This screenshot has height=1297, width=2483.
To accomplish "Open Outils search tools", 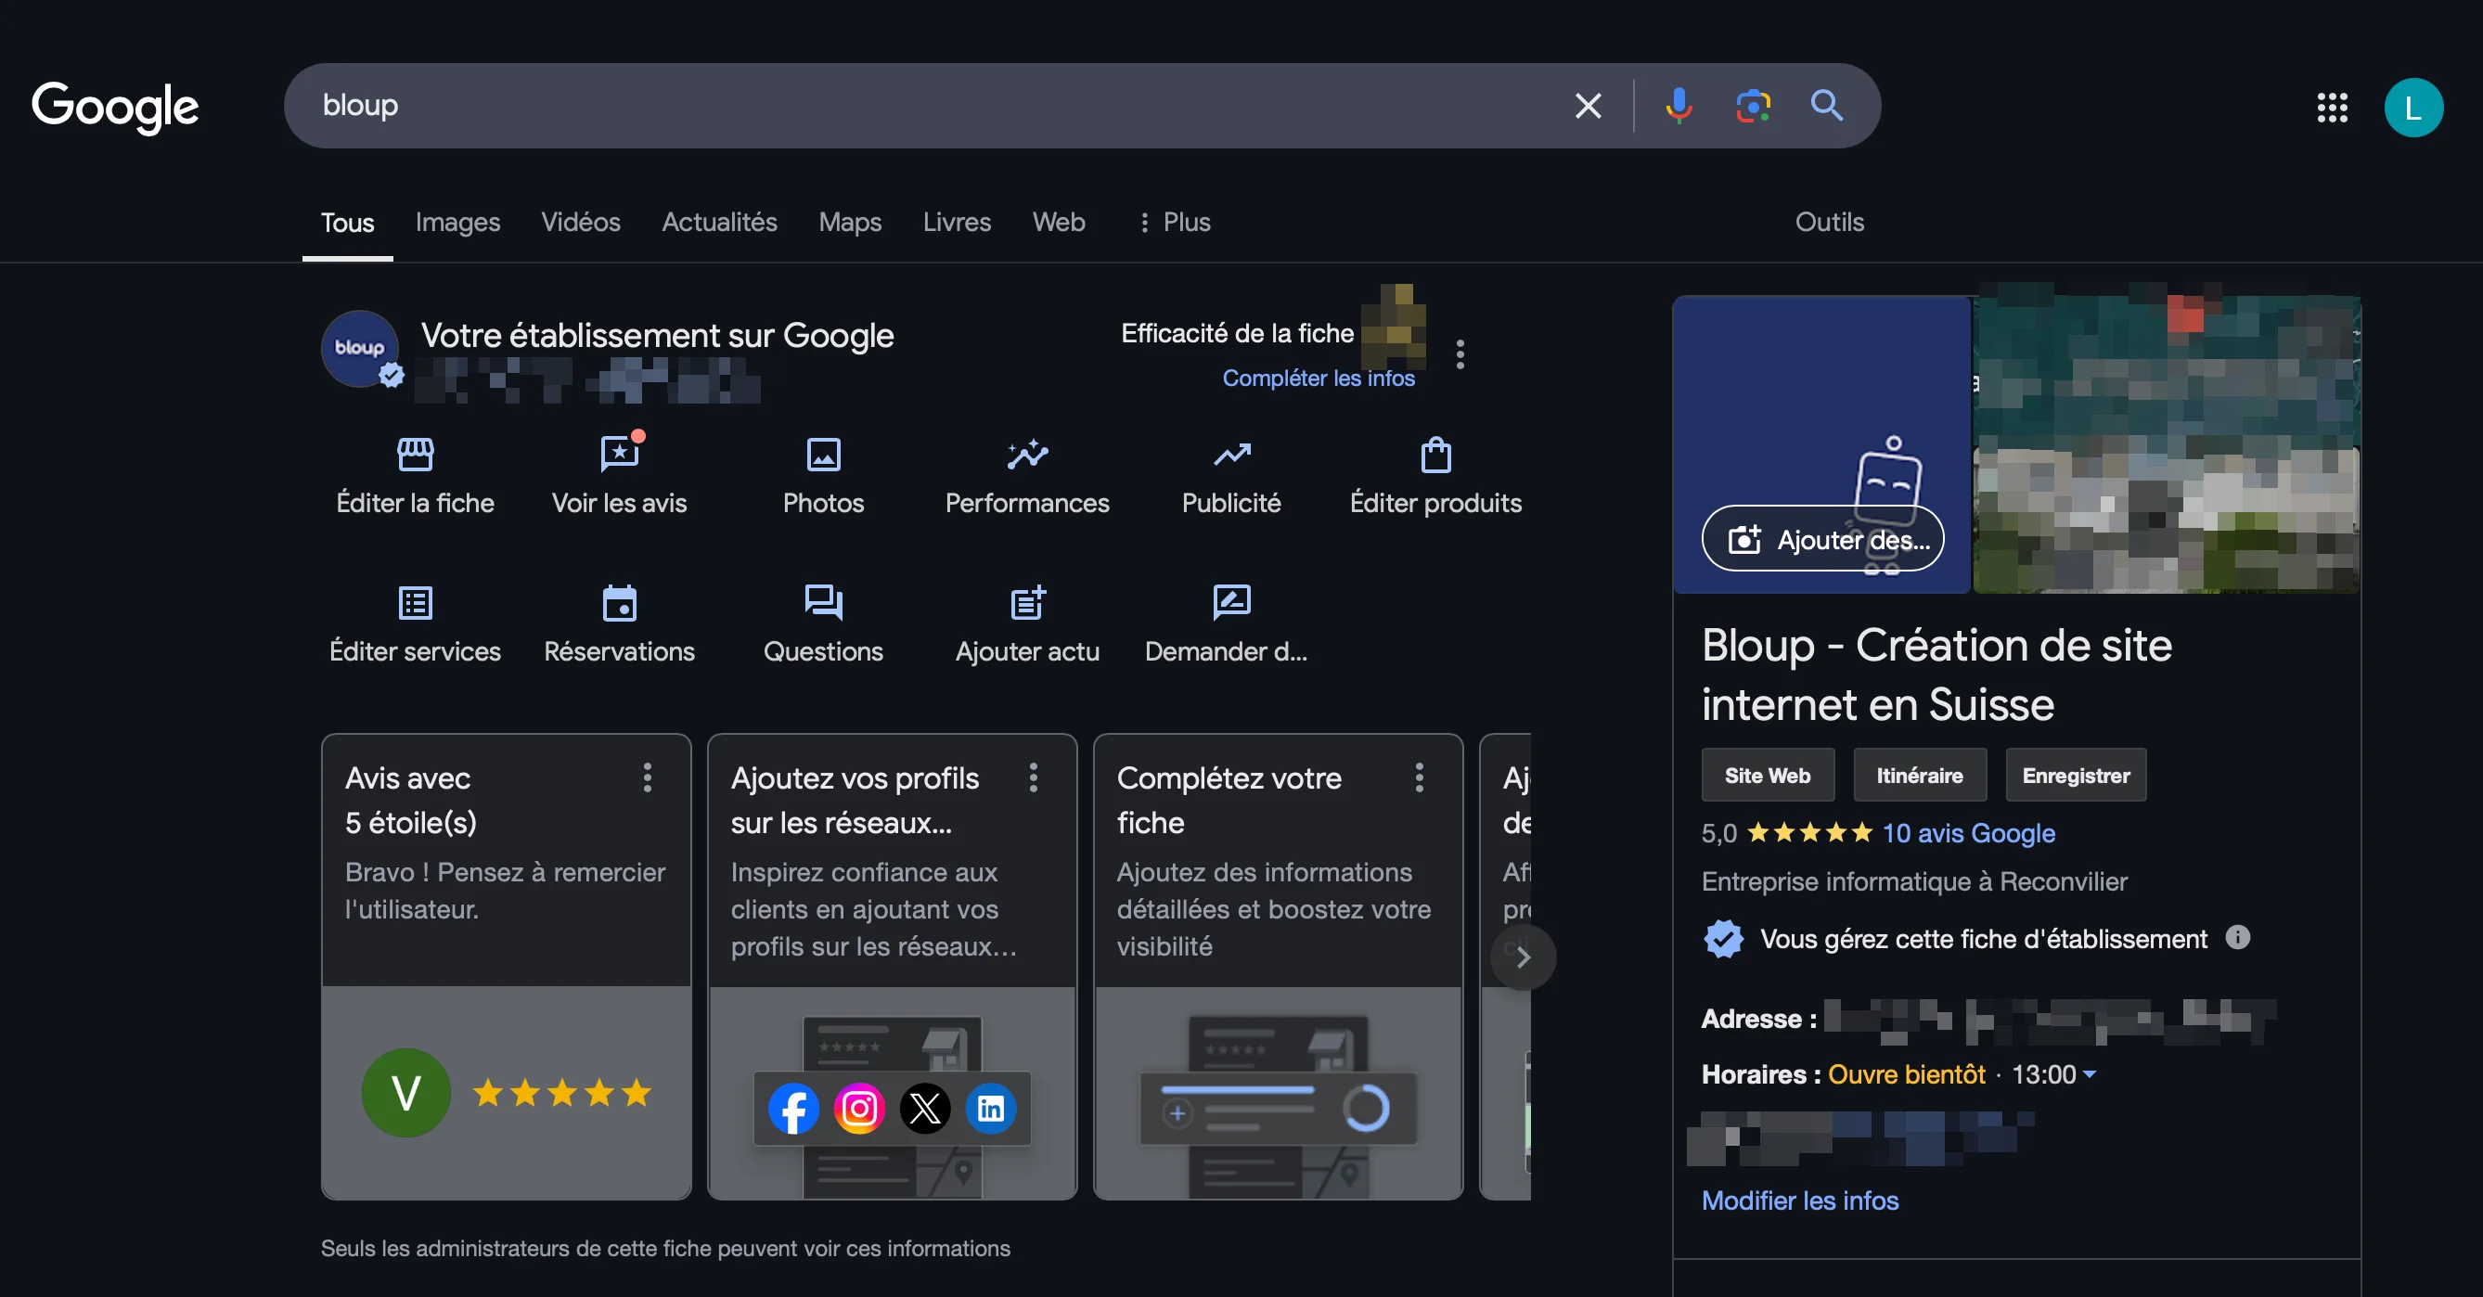I will point(1829,223).
